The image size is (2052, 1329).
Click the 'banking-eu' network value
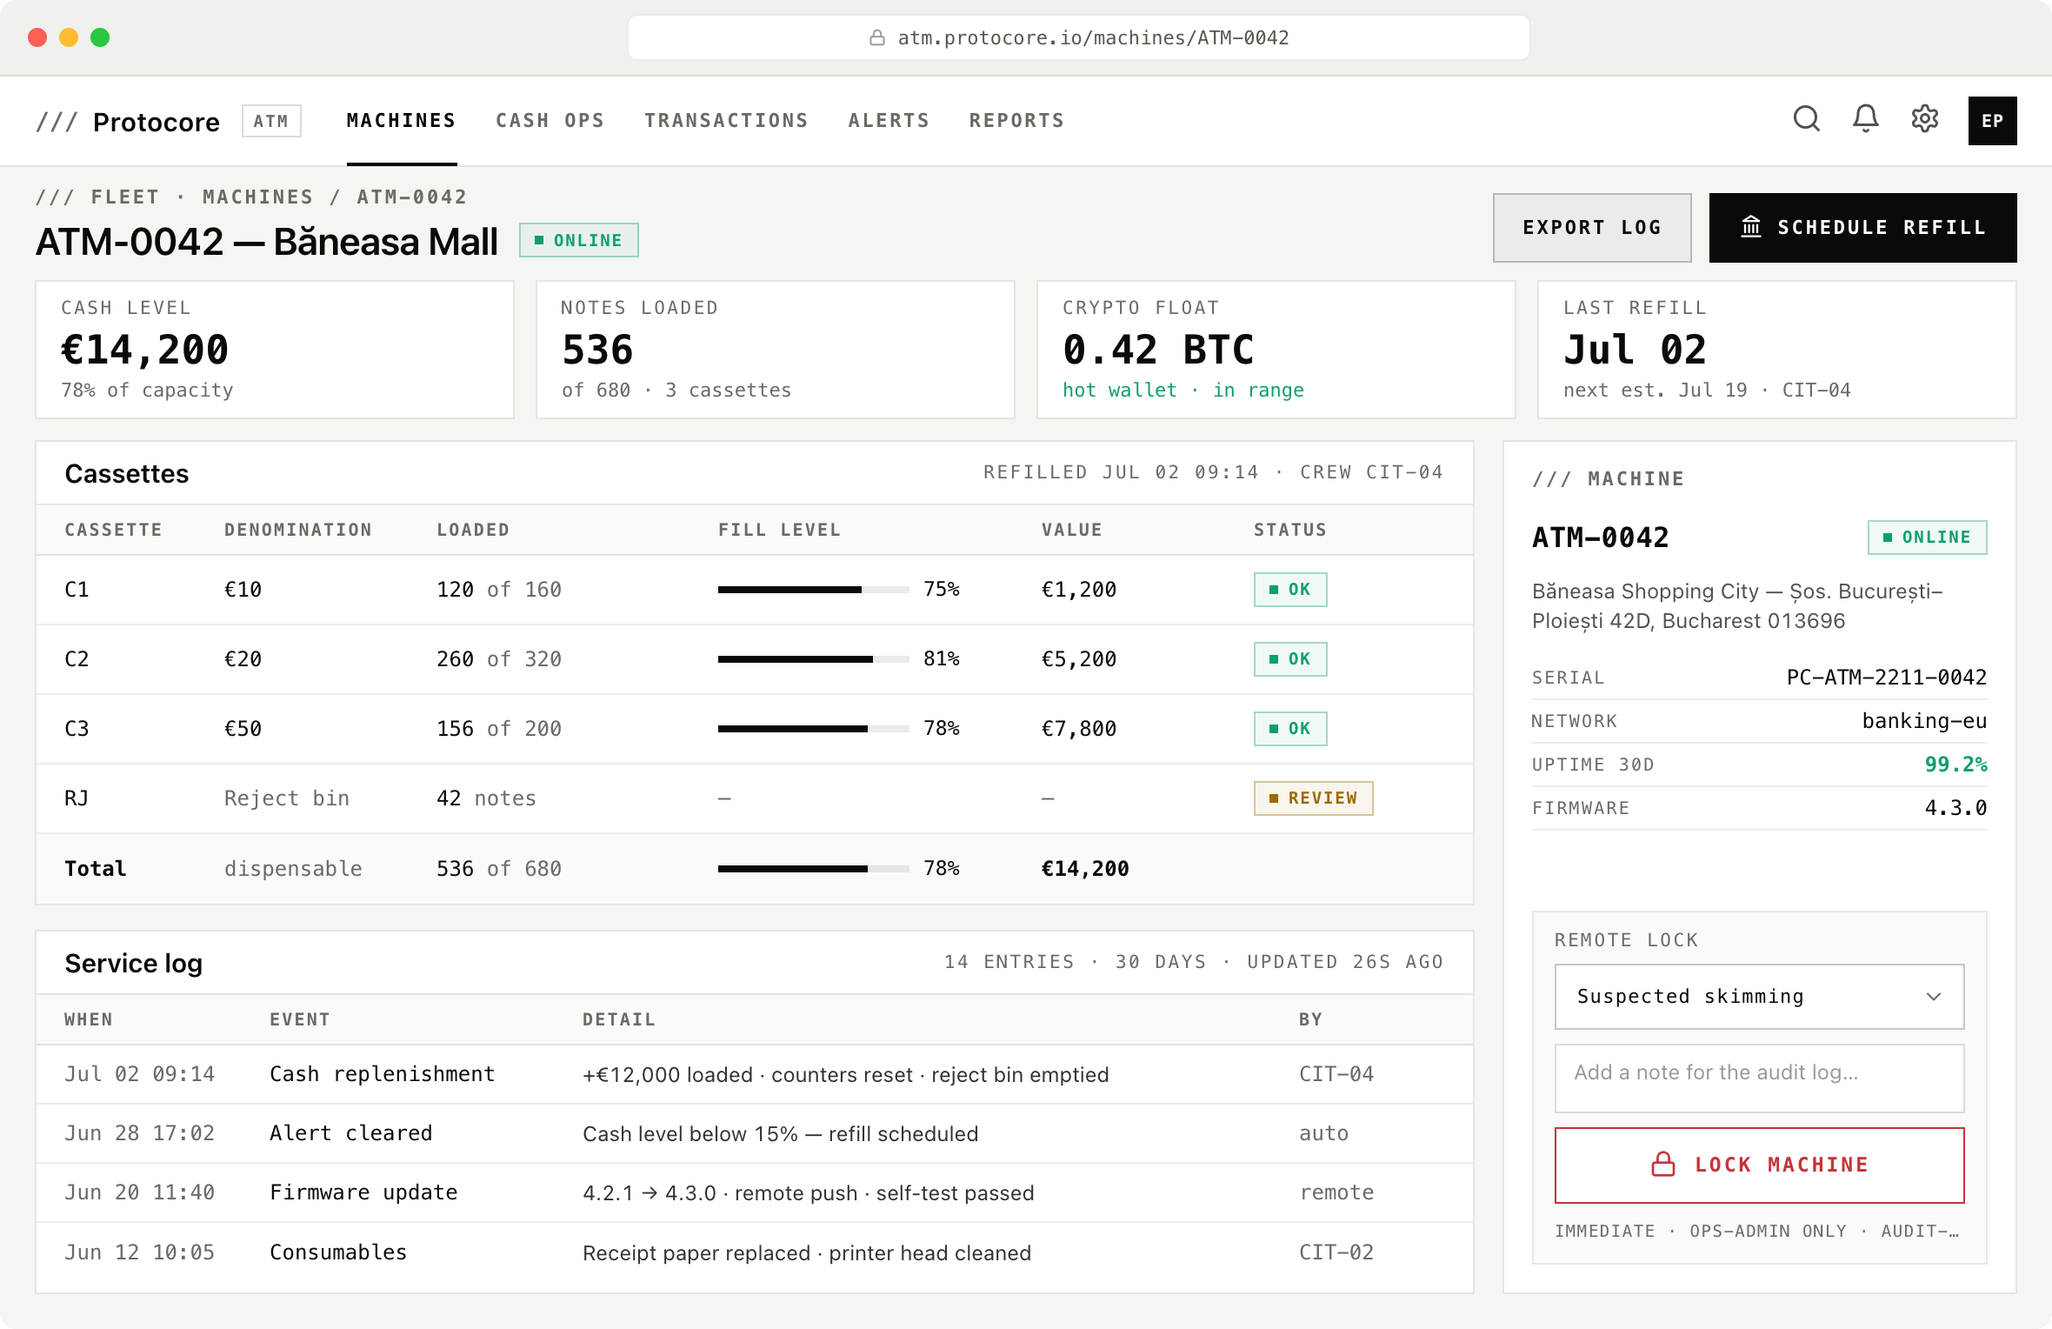[1924, 721]
